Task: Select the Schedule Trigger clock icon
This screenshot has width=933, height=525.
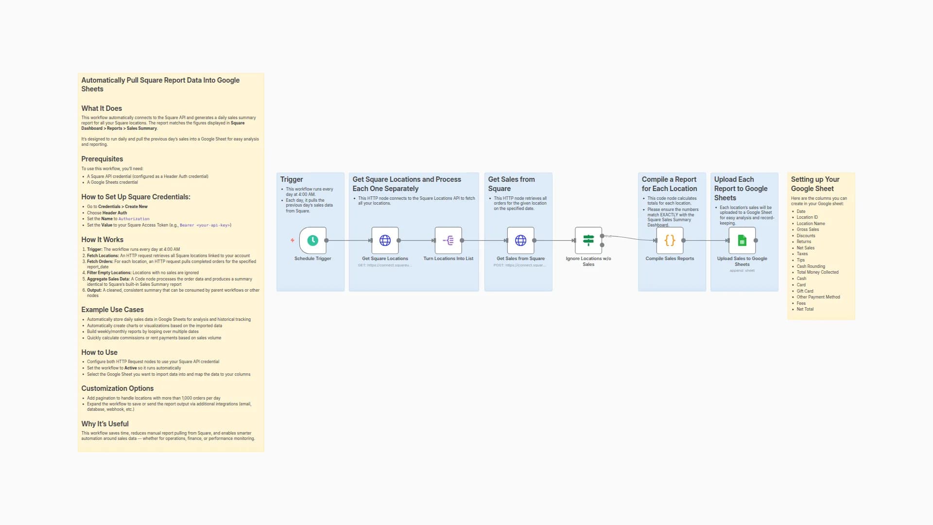Action: 312,240
